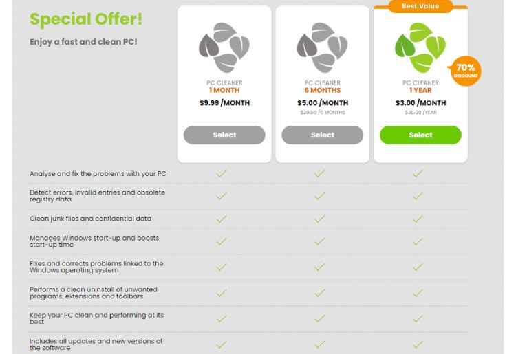Click the $3.00 /MONTH price on 1 Year plan

[x=420, y=103]
